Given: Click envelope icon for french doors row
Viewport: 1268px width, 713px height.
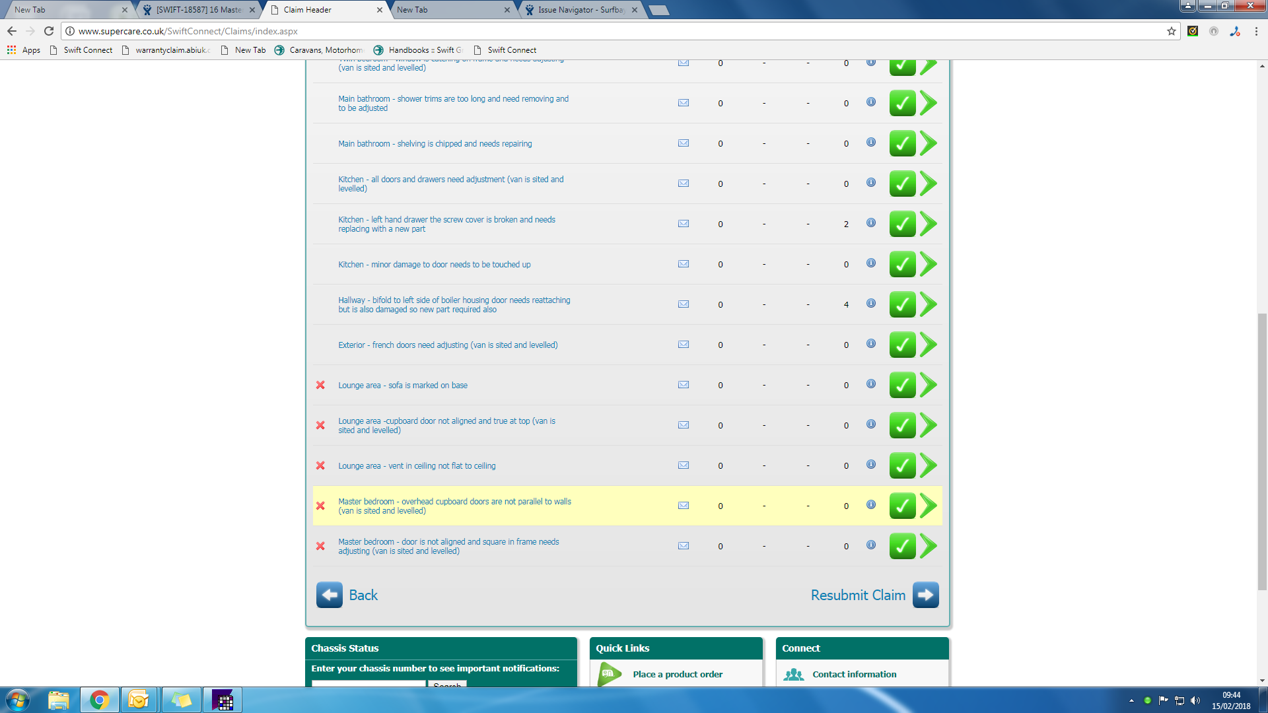Looking at the screenshot, I should click(x=684, y=345).
